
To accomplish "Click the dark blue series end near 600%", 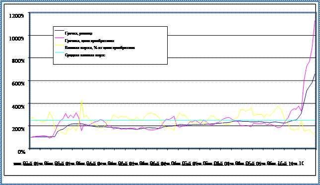I will pos(315,74).
